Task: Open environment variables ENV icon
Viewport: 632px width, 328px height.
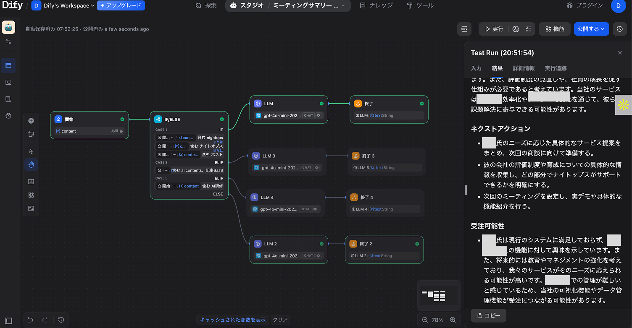Action: point(464,29)
